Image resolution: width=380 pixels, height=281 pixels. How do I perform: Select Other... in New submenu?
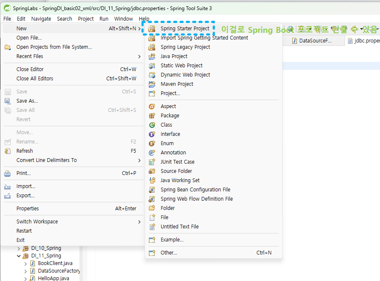(x=213, y=253)
